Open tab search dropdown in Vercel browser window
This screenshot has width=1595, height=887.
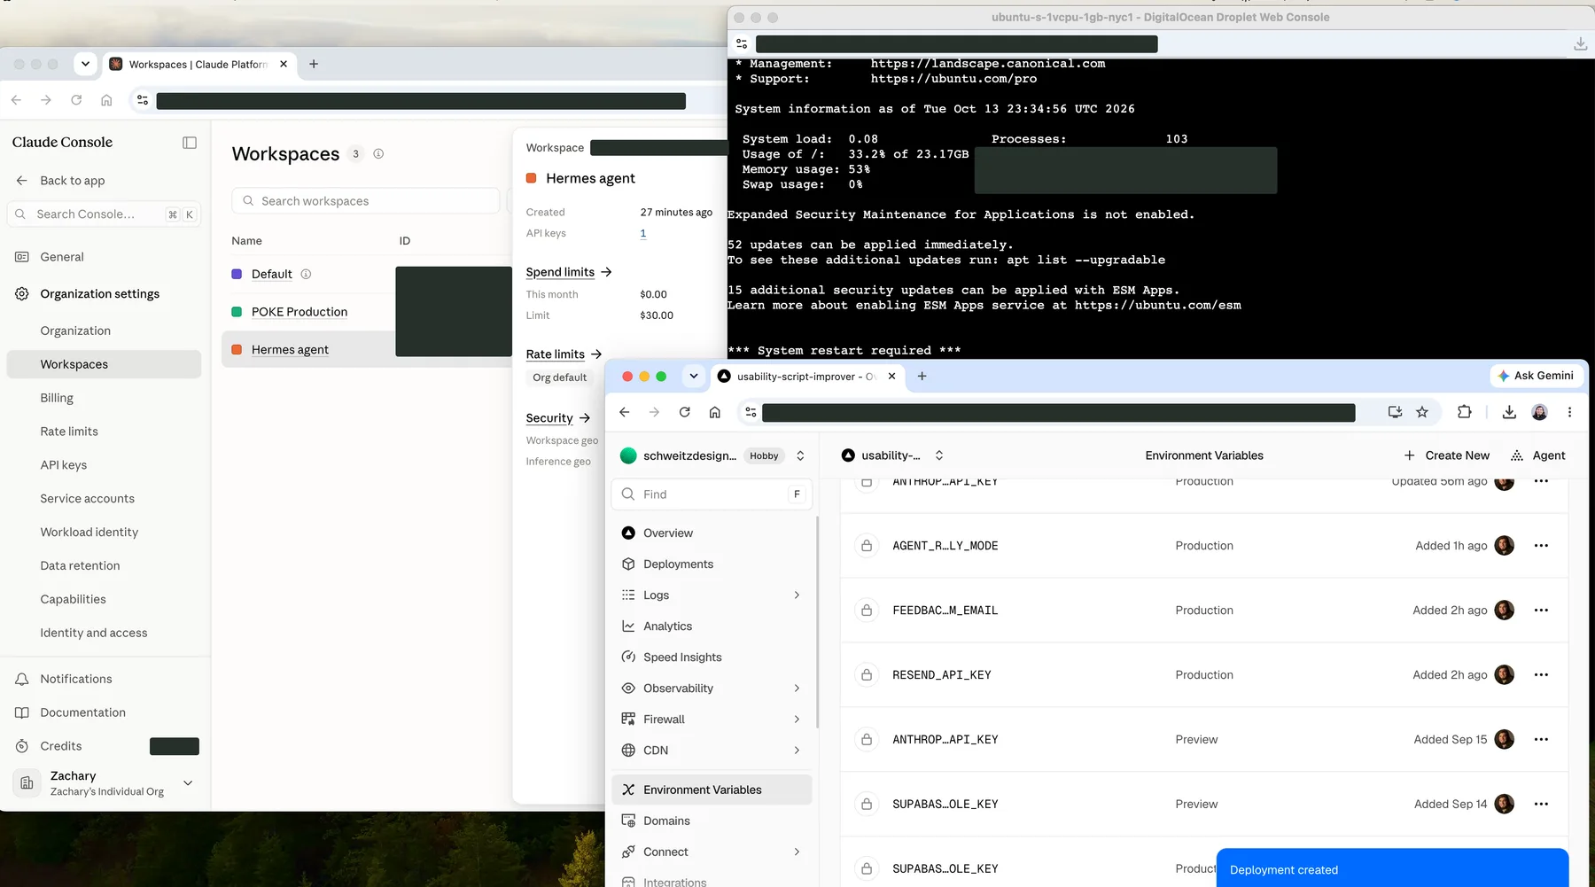tap(694, 377)
